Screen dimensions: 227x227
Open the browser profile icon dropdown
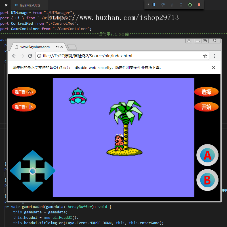click(x=189, y=41)
